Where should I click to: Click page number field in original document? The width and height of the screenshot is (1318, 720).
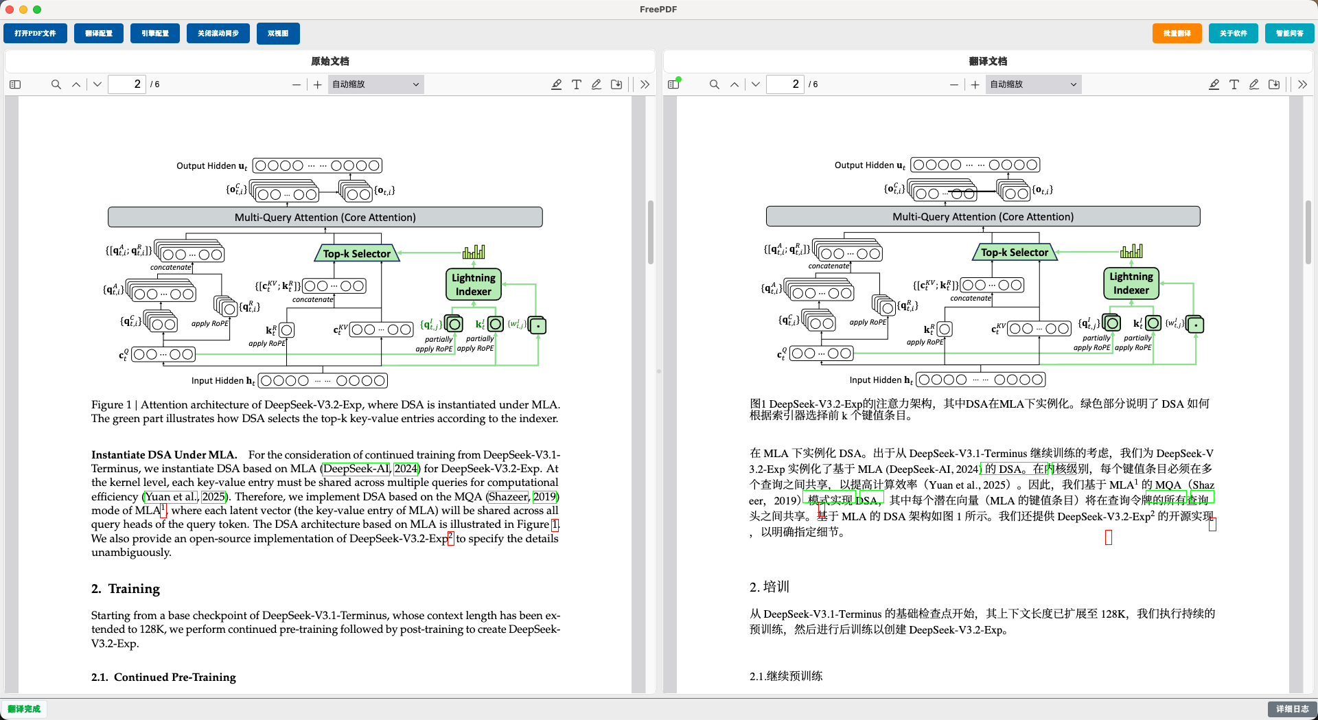tap(127, 84)
